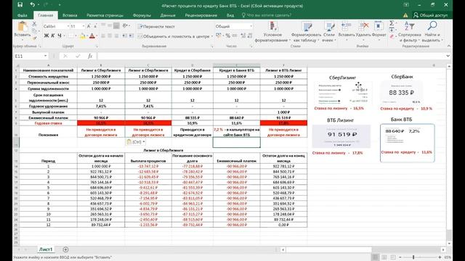Click the fill color highlight swatch
Screen dimensions: 465x261
[82, 36]
